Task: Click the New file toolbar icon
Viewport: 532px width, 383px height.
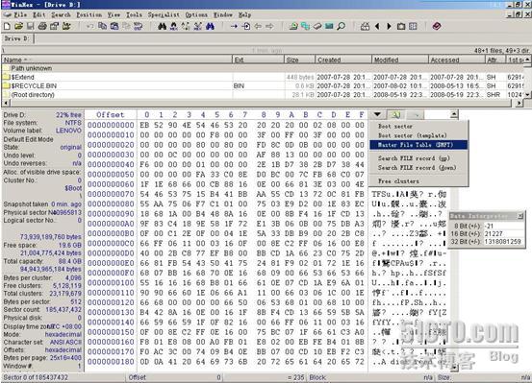Action: (7, 26)
